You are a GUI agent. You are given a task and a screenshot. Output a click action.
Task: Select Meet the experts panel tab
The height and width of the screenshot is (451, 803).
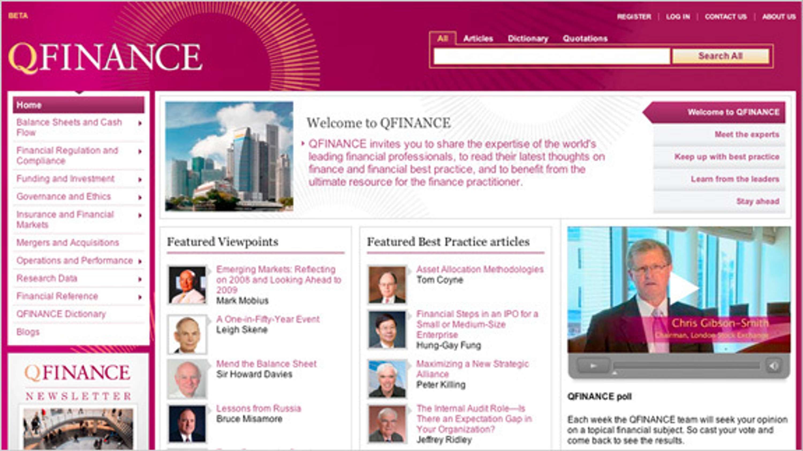(719, 135)
